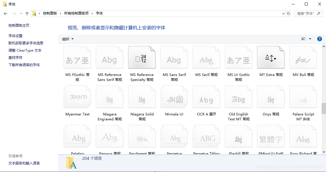The image size is (326, 172).
Task: Select the MS PGothic font icon
Action: pyautogui.click(x=77, y=57)
